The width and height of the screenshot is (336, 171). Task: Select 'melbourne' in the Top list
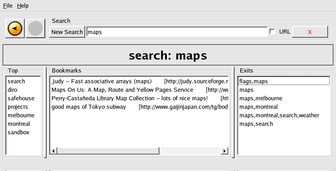[x=23, y=115]
